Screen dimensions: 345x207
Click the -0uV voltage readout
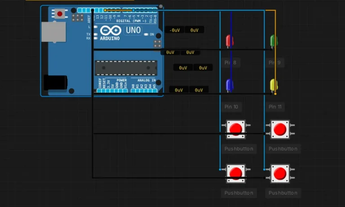click(x=174, y=30)
